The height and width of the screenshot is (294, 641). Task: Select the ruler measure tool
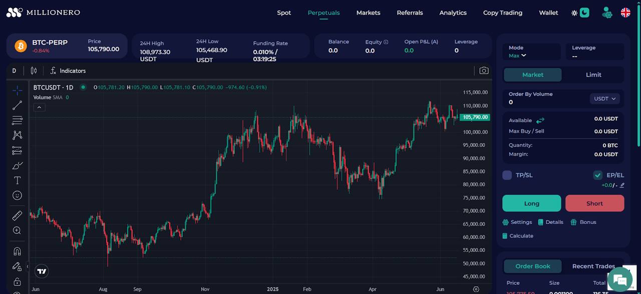17,215
